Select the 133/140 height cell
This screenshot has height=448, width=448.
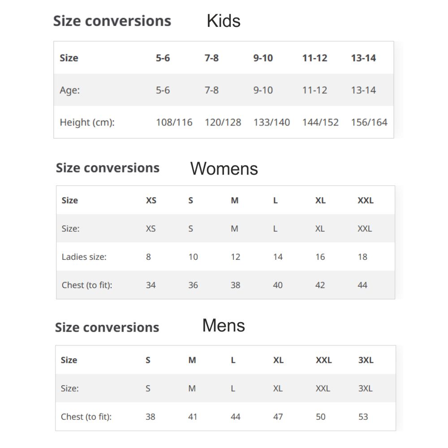[x=271, y=122]
